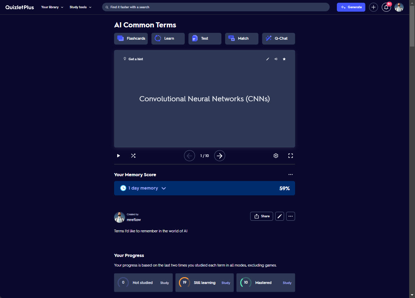This screenshot has height=298, width=415.
Task: Toggle shuffle for the flashcards
Action: 133,156
